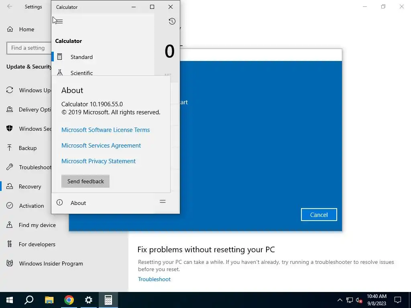Click the equals key in Calculator

point(163,201)
